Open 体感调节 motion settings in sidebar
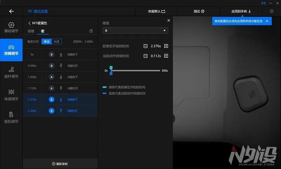The image size is (281, 169). tap(11, 95)
